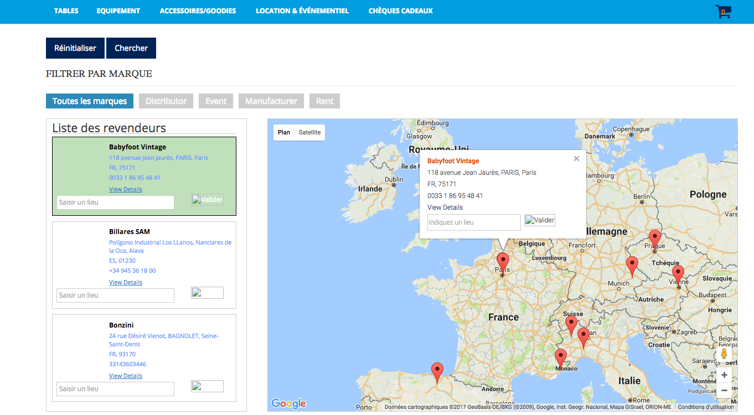Focus Indiquez un lieu field in popup
Viewport: 754px width, 415px height.
pyautogui.click(x=474, y=222)
